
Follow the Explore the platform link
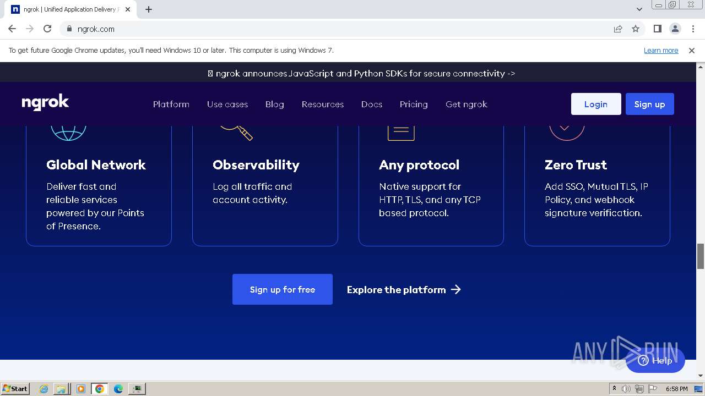coord(404,290)
